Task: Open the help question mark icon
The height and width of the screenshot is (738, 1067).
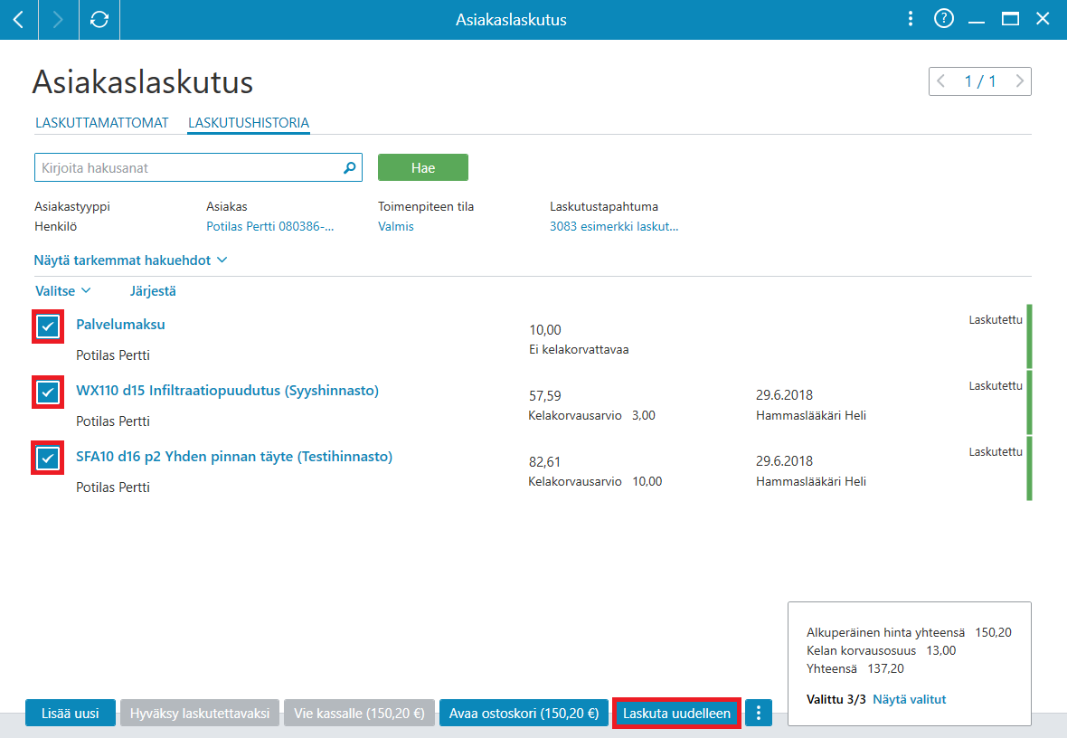Action: tap(944, 19)
